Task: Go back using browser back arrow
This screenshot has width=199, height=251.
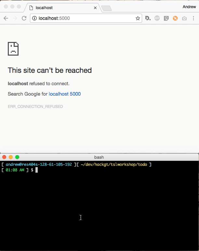Action: [6, 18]
